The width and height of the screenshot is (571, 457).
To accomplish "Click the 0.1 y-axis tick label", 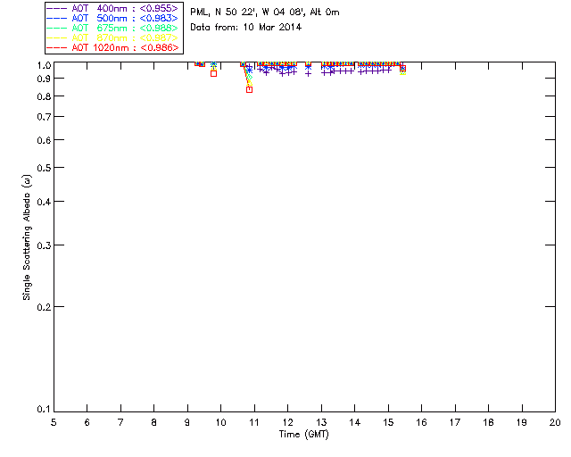I will 44,410.
